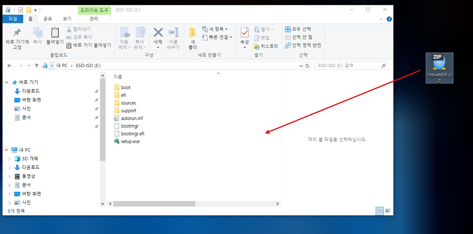473x234 pixels.
Task: Open the ribbon help question mark icon
Action: pyautogui.click(x=389, y=19)
